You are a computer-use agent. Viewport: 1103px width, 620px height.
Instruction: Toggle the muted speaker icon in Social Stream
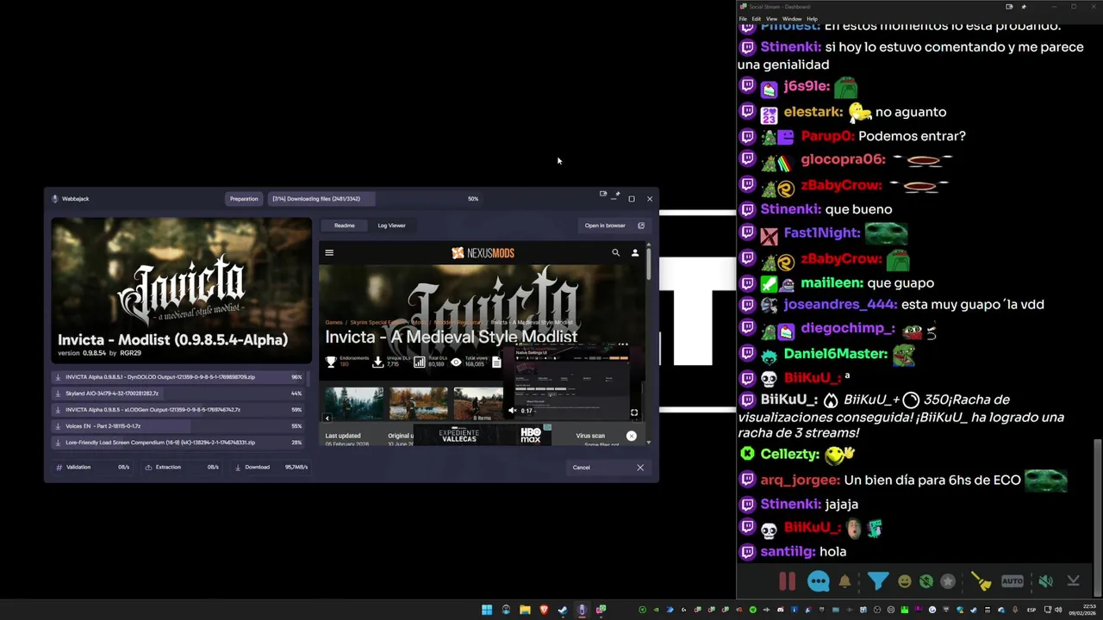[x=1045, y=581]
